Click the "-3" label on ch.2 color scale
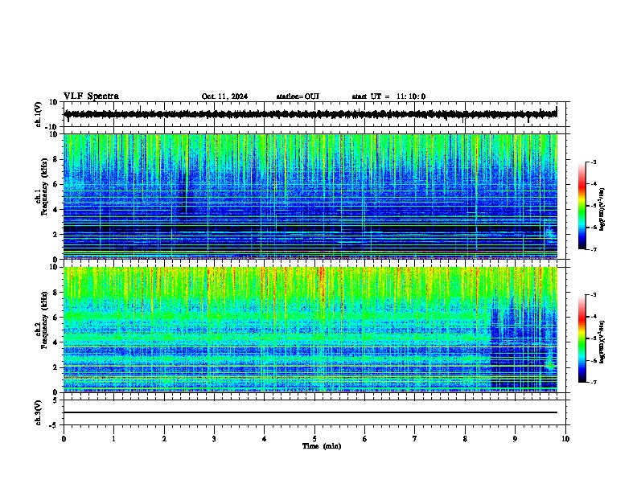Viewport: 637px width, 492px height. 593,295
